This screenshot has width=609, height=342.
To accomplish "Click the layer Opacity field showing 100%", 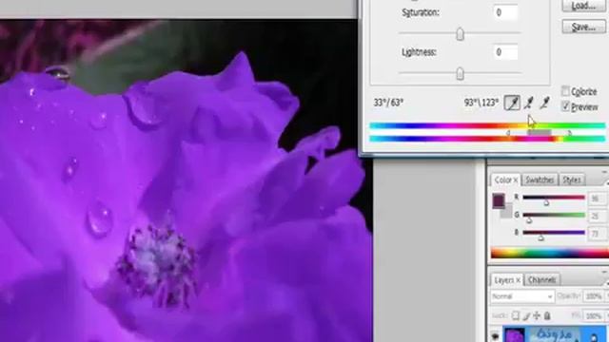I will click(594, 296).
